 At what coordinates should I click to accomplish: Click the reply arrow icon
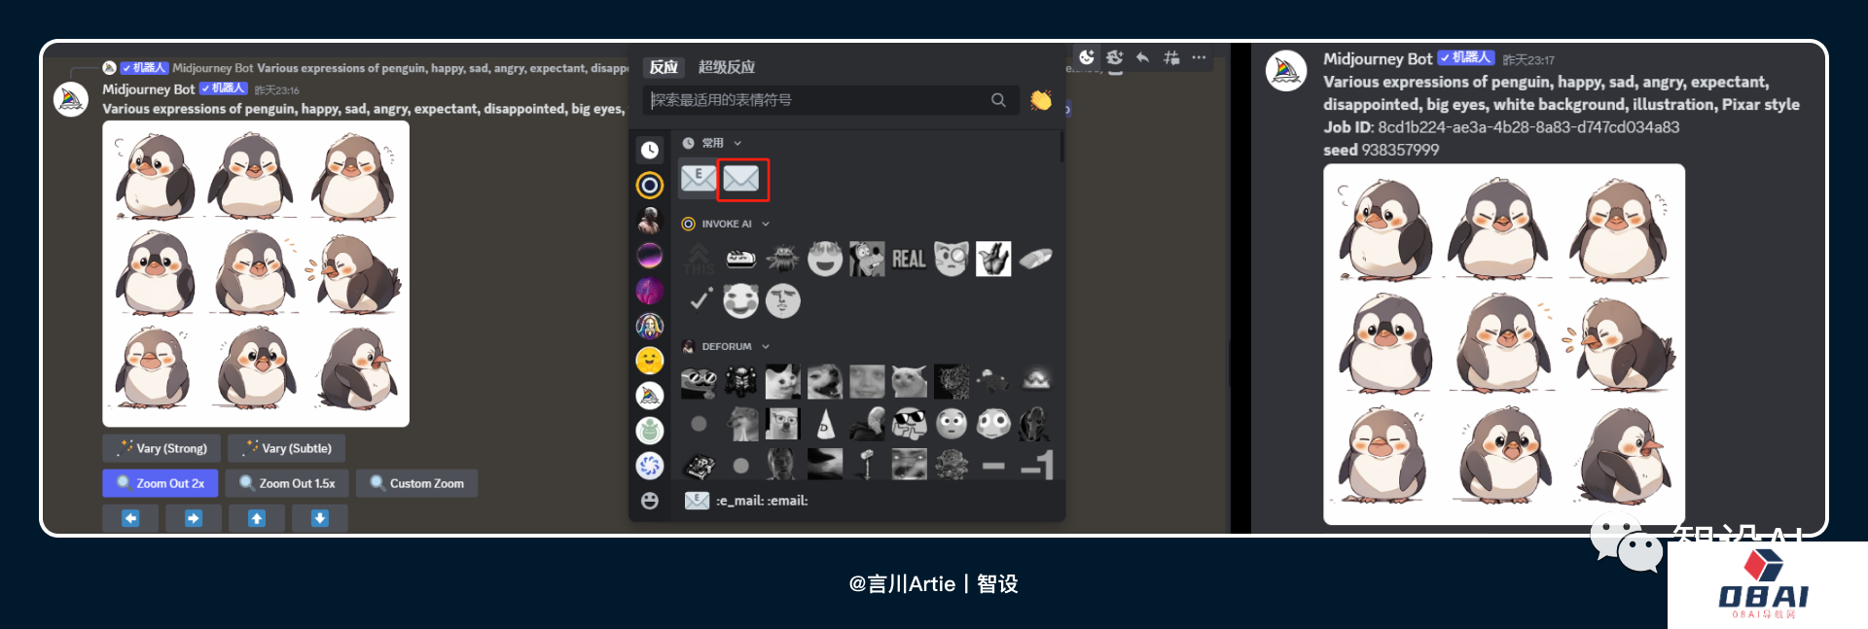pyautogui.click(x=1143, y=57)
